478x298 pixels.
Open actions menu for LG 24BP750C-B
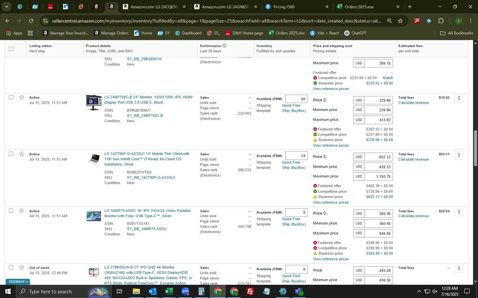459,98
